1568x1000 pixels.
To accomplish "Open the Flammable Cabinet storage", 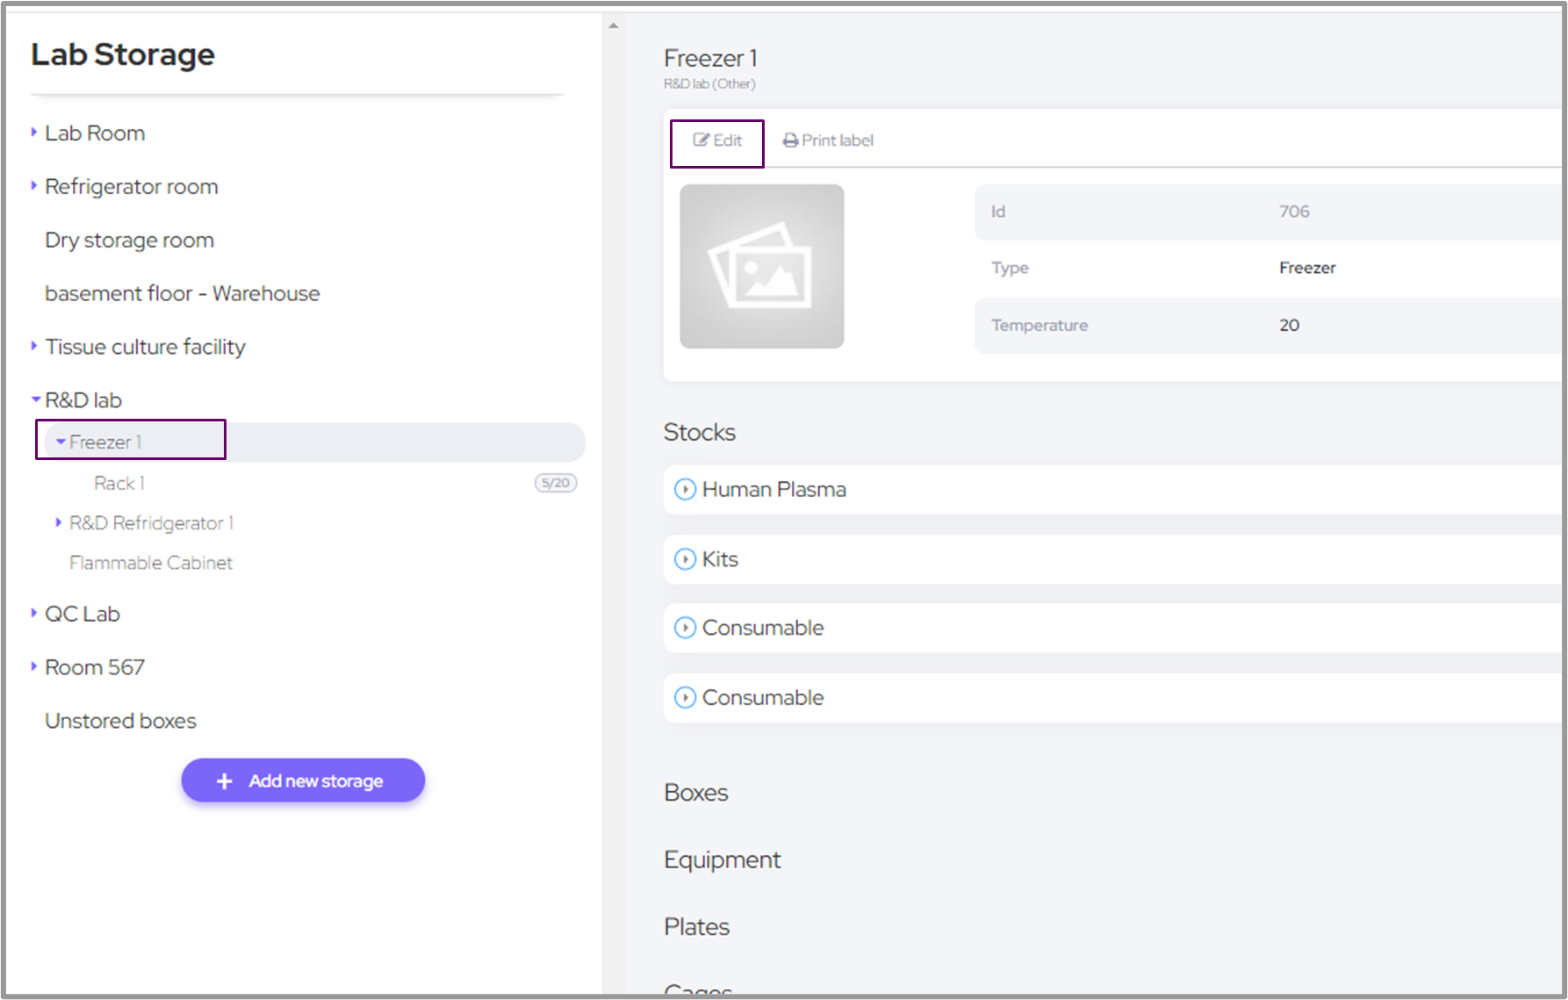I will pyautogui.click(x=151, y=563).
